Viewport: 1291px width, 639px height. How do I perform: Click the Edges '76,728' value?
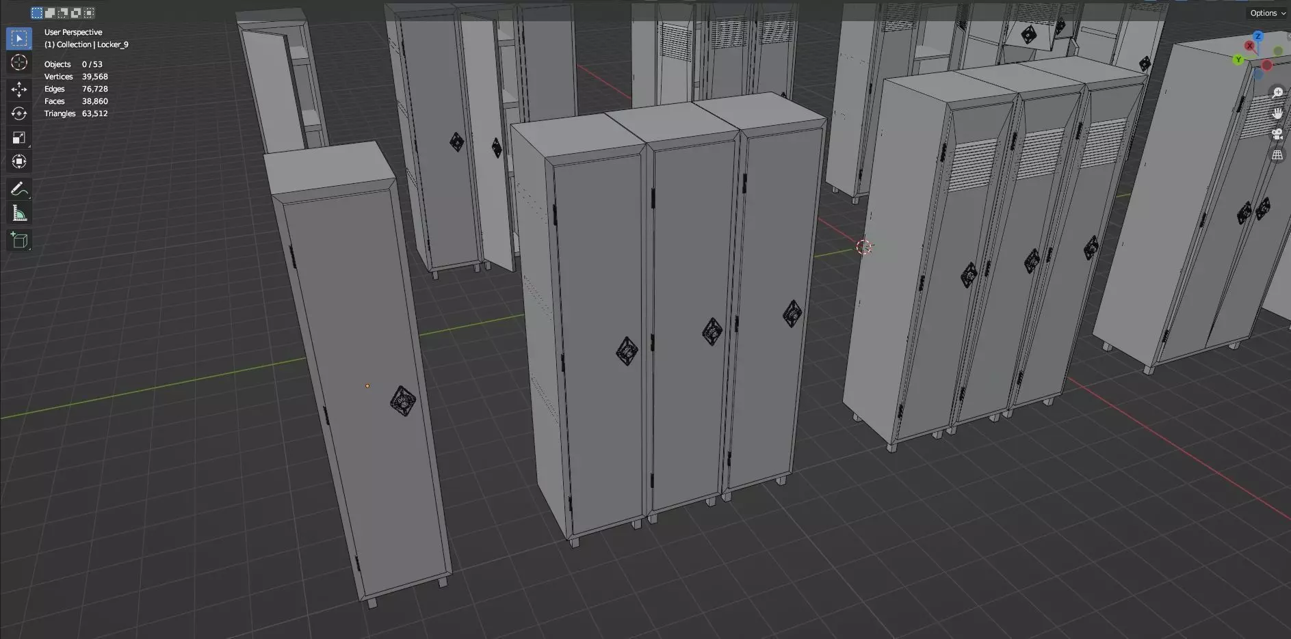coord(95,89)
